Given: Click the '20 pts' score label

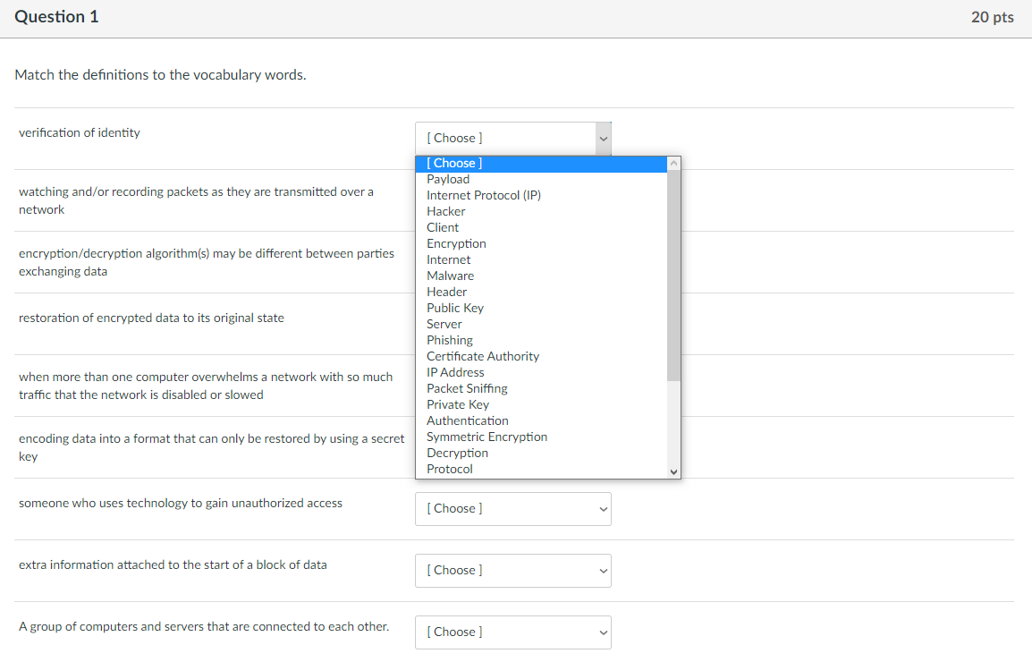Looking at the screenshot, I should pyautogui.click(x=993, y=17).
